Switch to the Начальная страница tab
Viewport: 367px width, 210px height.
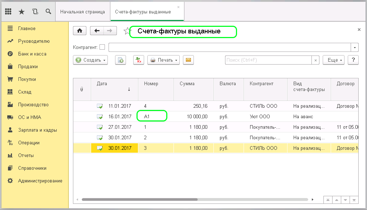[82, 12]
